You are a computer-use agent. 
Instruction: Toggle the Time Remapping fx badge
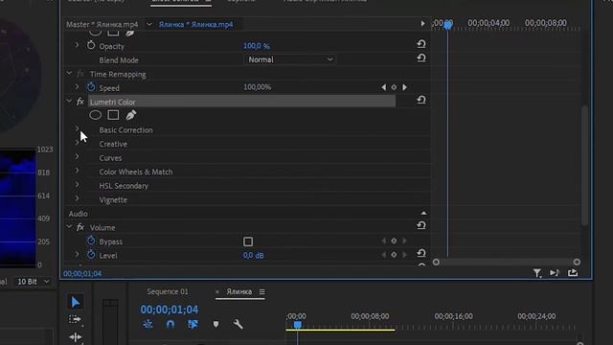click(80, 74)
